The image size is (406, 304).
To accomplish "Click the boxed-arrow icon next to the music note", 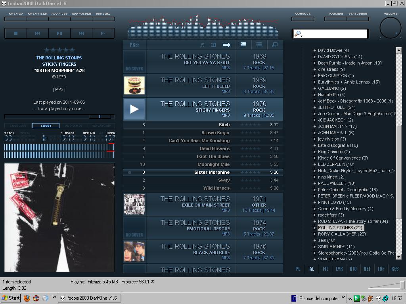I will point(213,45).
